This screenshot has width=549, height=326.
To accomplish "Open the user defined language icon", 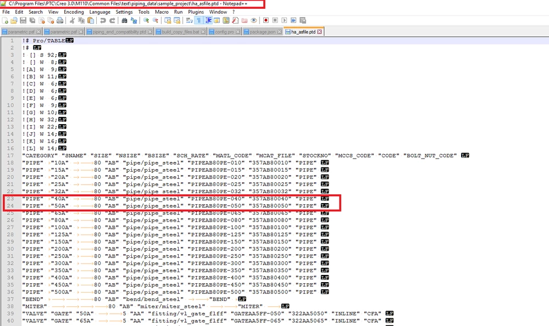I will tap(217, 20).
